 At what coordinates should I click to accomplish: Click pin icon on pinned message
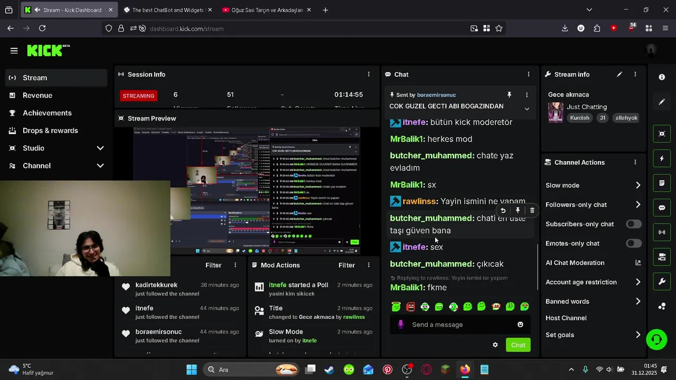(x=509, y=95)
